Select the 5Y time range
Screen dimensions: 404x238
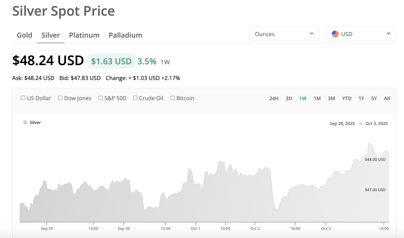coord(374,98)
